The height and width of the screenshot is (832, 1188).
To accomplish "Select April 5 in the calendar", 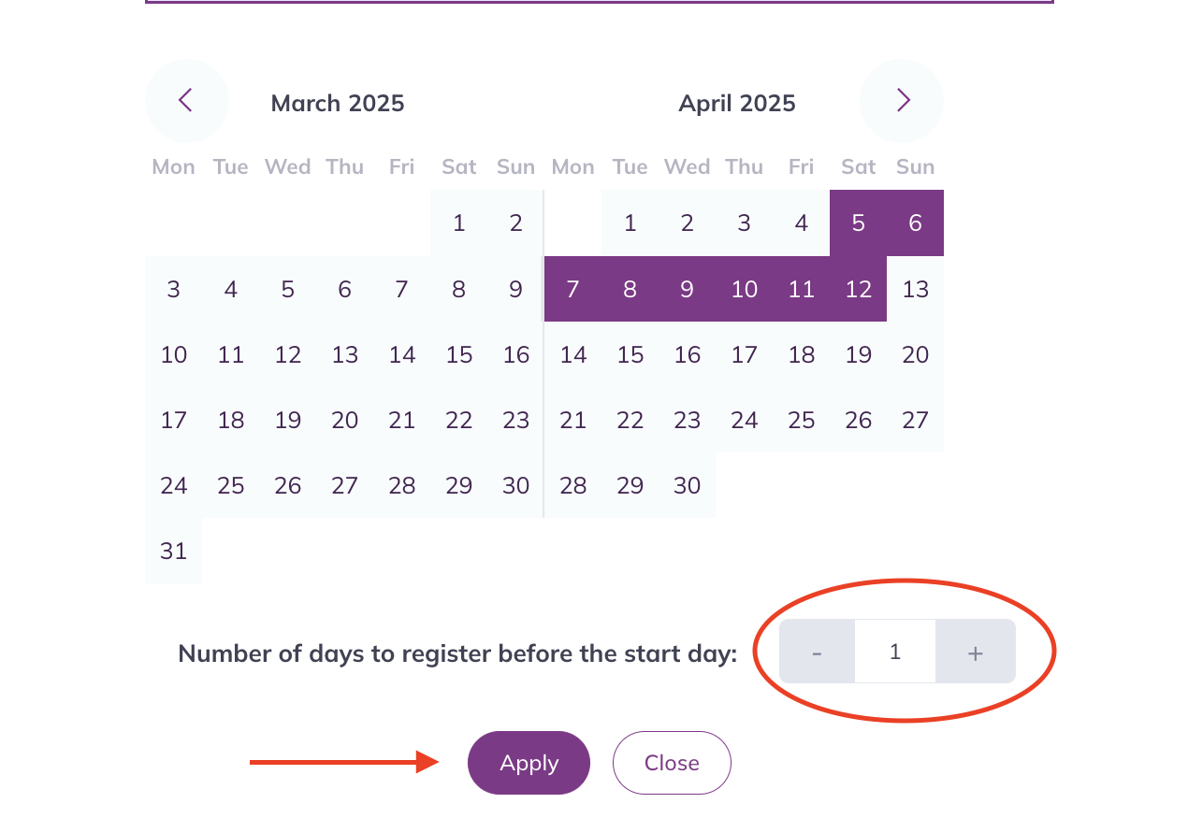I will (858, 223).
